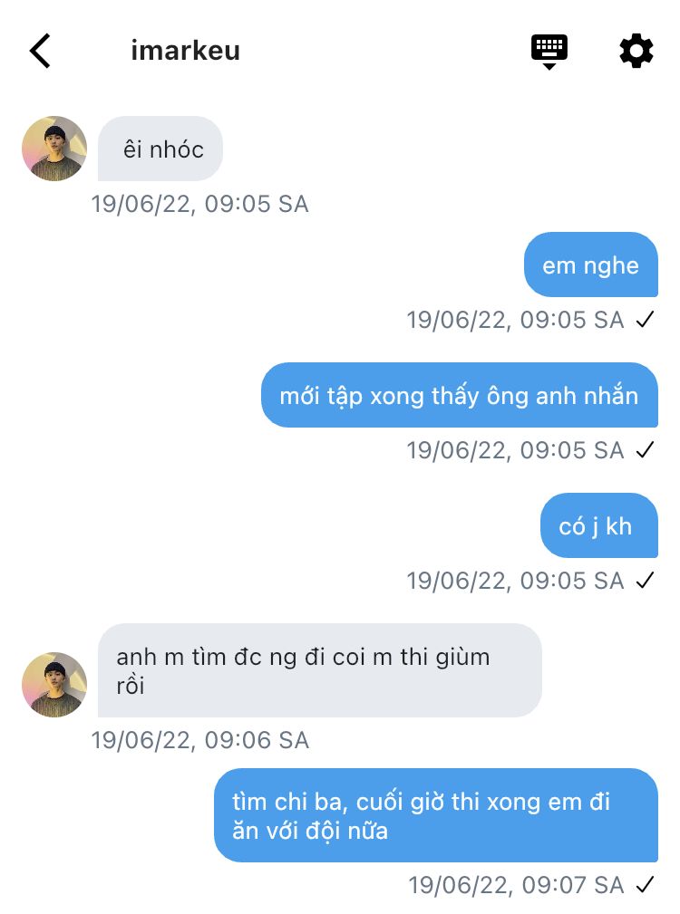
Task: Tap the imarkeu chat title
Action: (x=185, y=51)
